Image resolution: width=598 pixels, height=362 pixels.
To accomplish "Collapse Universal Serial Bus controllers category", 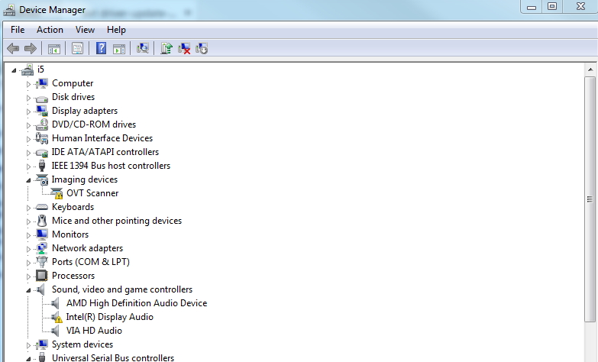I will pos(28,359).
